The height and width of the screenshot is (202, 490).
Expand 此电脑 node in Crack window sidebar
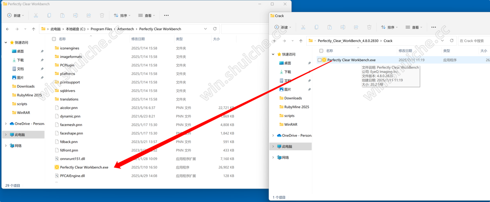pyautogui.click(x=273, y=146)
